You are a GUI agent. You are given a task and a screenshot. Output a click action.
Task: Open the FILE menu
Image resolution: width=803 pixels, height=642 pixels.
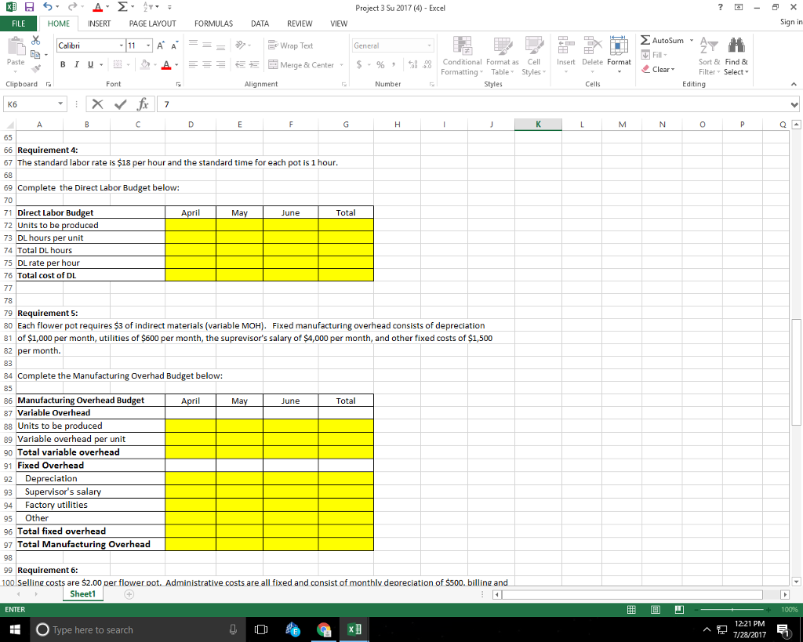(18, 23)
